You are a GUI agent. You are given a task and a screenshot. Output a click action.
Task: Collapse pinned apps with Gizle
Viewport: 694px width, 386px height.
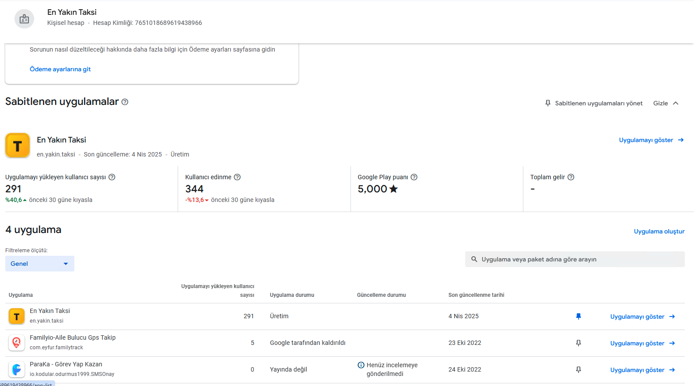click(x=666, y=103)
